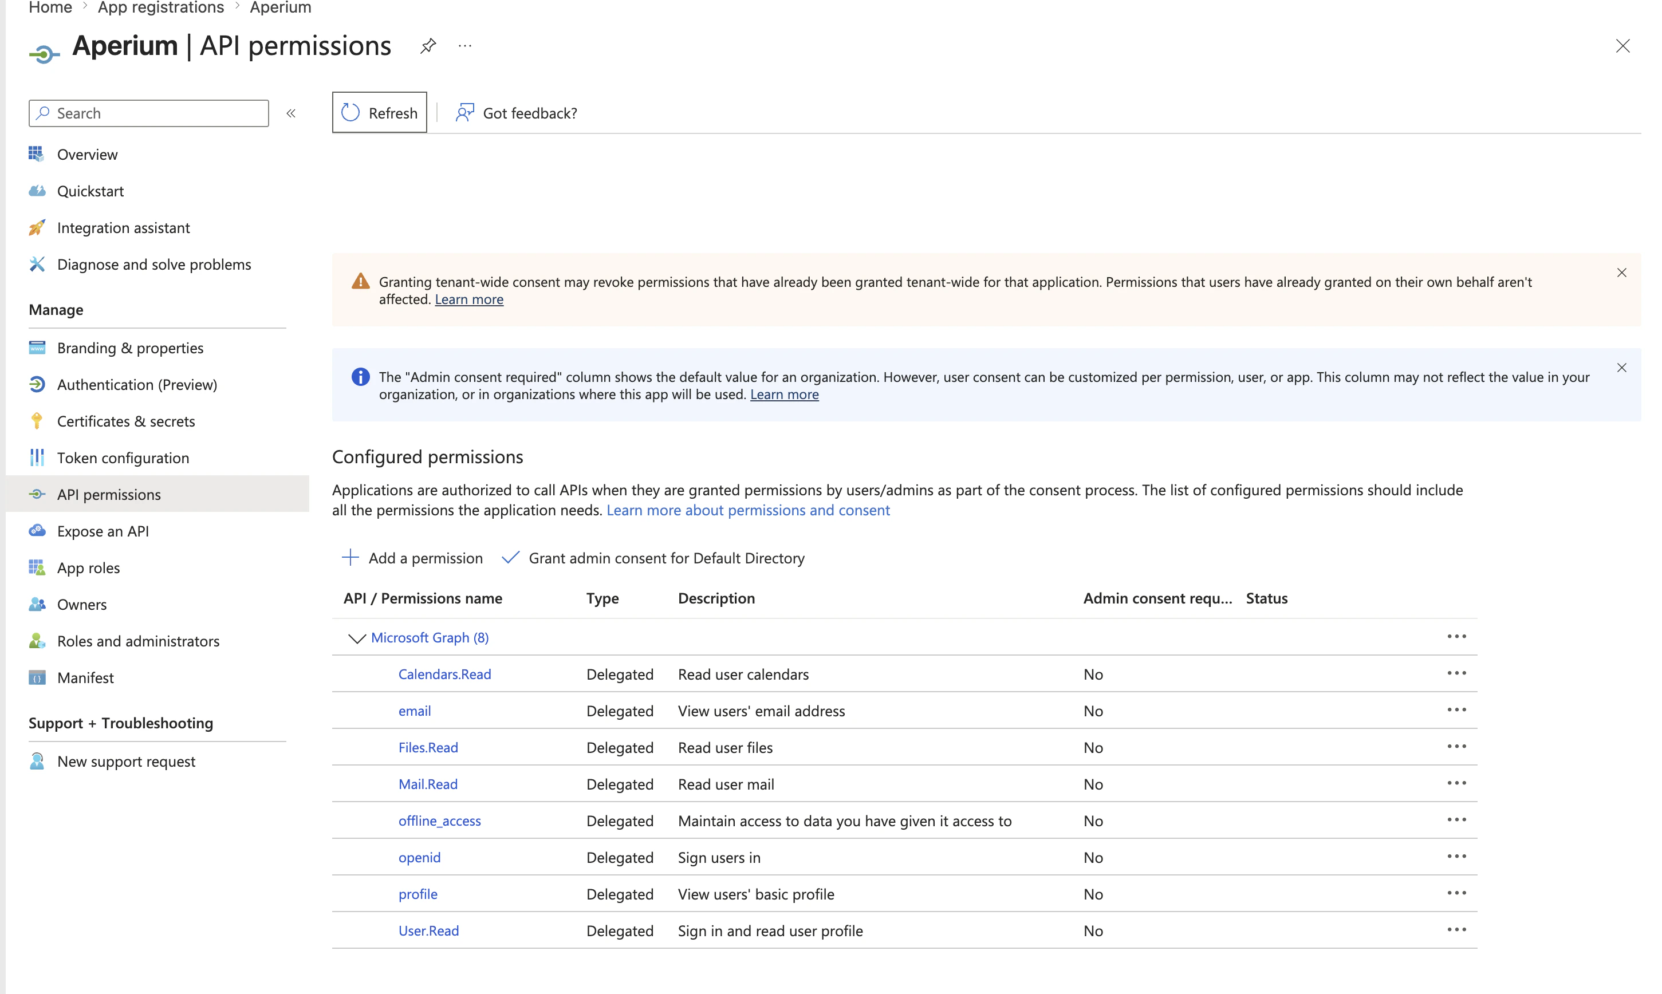Open Learn more about permissions and consent
1662x994 pixels.
pyautogui.click(x=747, y=510)
